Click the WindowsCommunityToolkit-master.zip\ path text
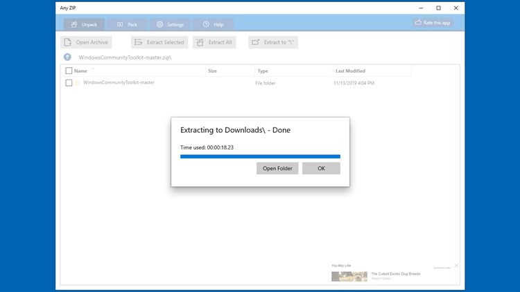520x292 pixels. pyautogui.click(x=125, y=57)
